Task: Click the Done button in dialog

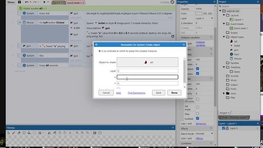Action: [x=174, y=93]
